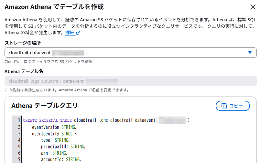This screenshot has width=260, height=163.
Task: Click the Amazon Athena でテーブルを作成 title
Action: point(54,7)
